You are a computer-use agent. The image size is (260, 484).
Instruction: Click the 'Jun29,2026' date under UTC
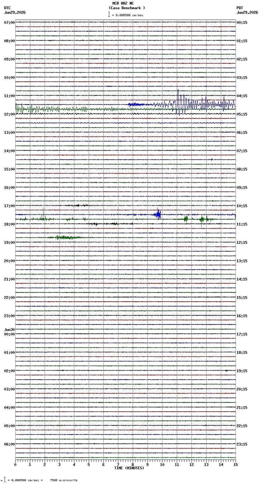click(x=15, y=13)
